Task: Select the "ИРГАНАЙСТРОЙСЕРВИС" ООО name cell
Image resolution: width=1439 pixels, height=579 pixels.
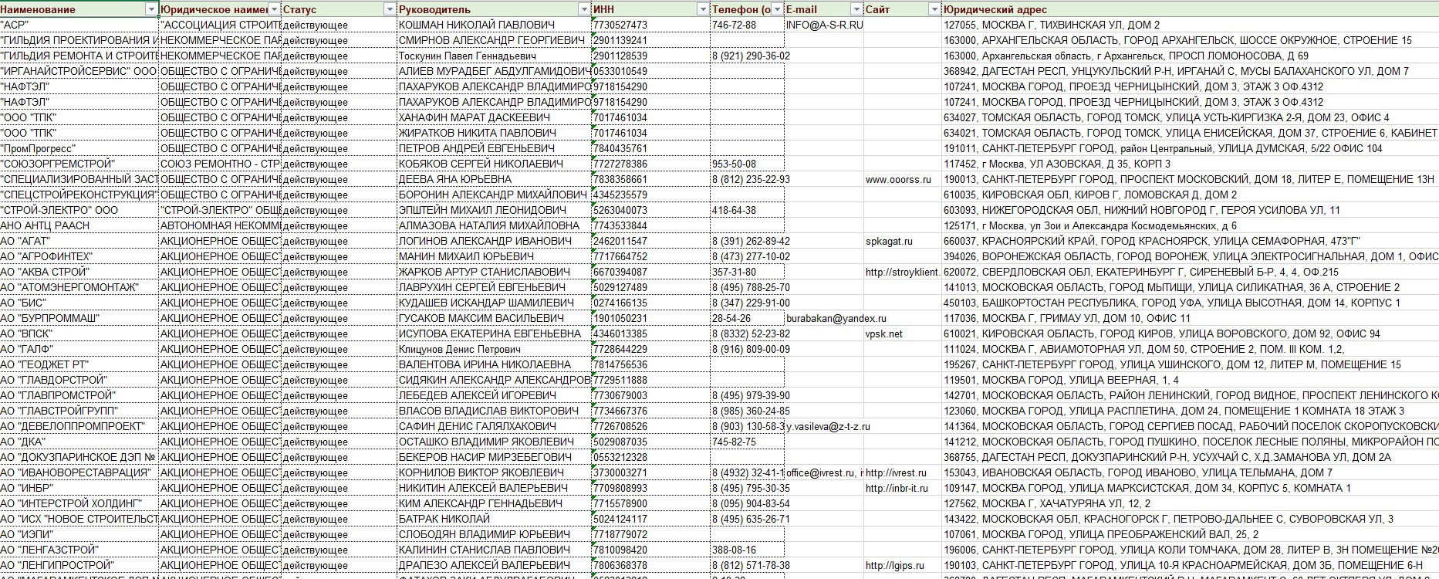Action: pyautogui.click(x=79, y=71)
